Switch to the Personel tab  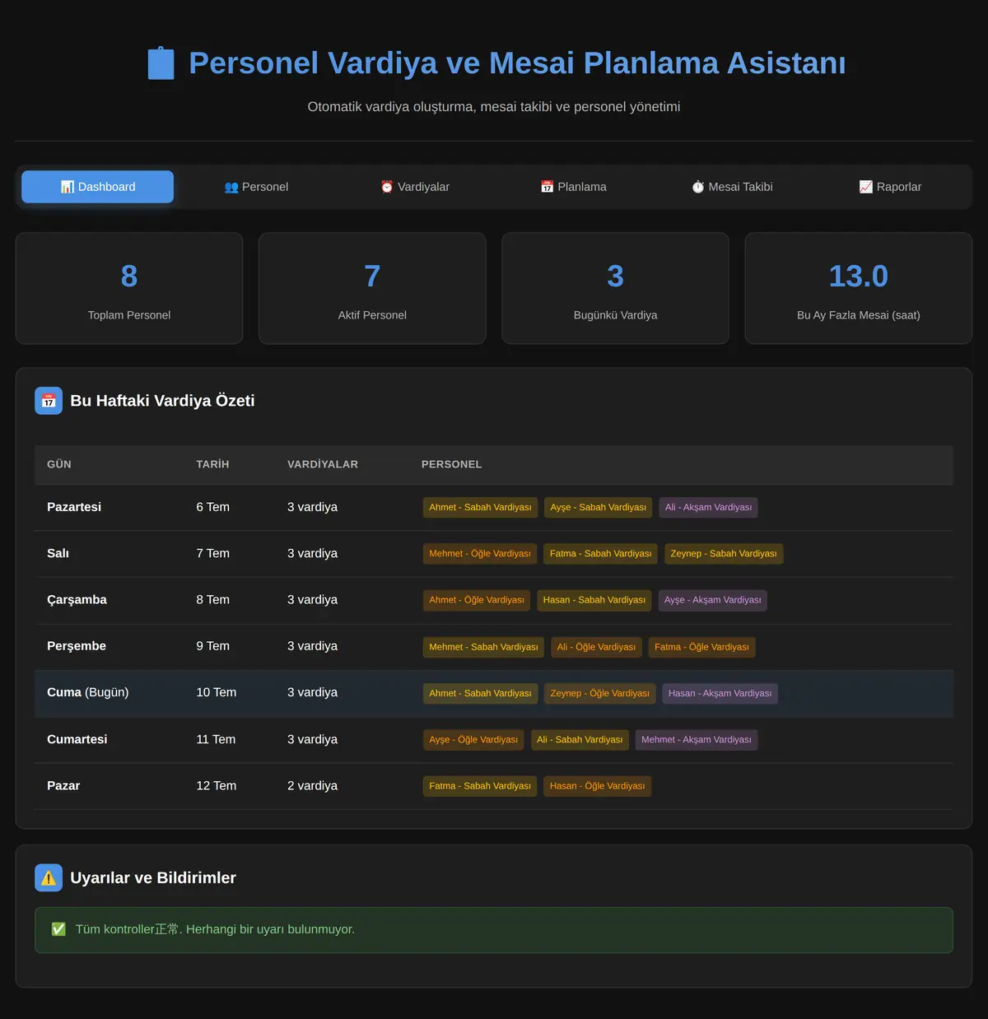click(256, 187)
